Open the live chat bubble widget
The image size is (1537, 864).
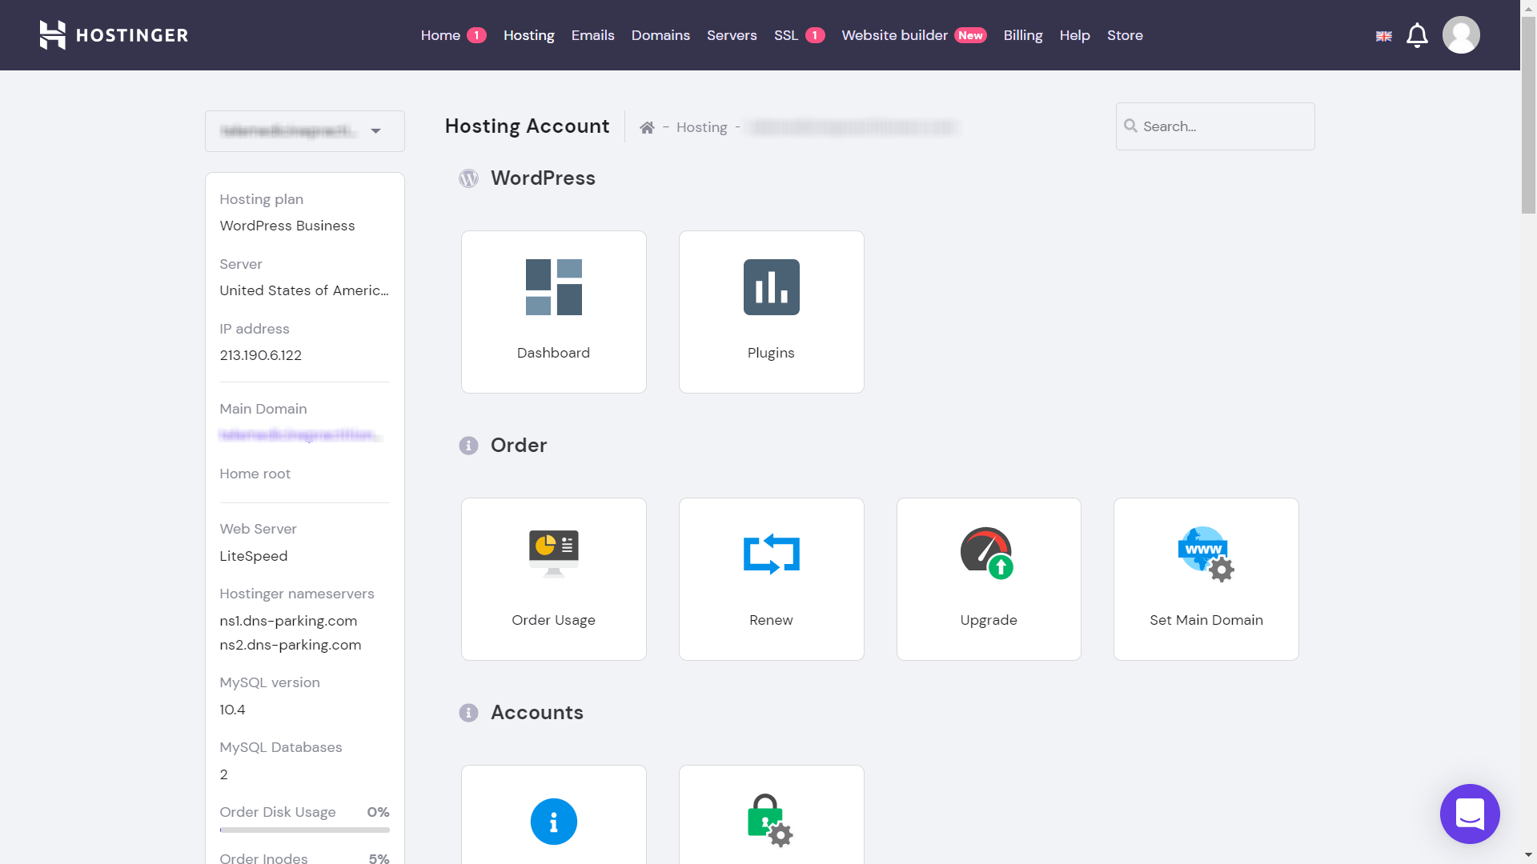1470,814
